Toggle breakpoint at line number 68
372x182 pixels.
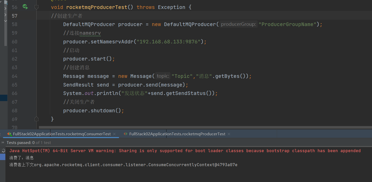tap(15, 111)
